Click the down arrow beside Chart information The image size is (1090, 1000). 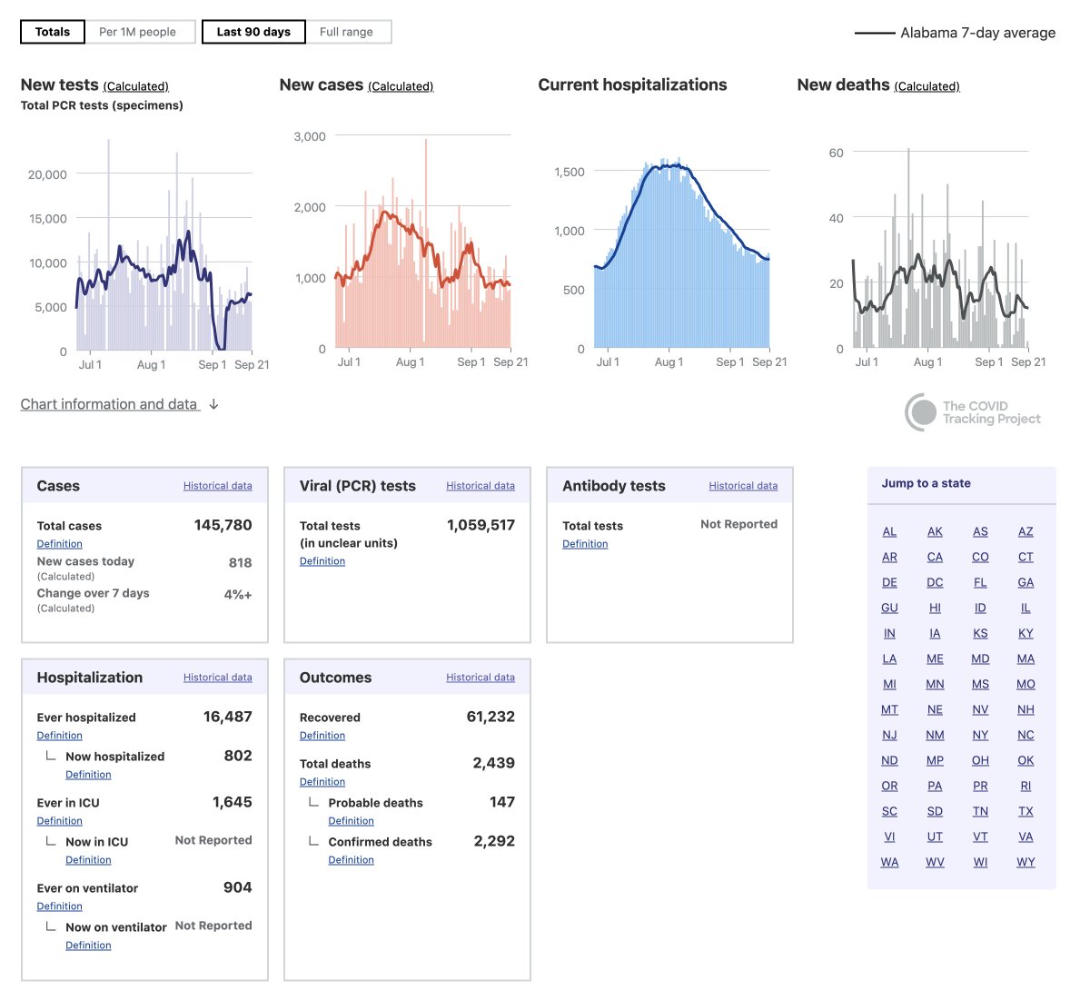pos(213,404)
